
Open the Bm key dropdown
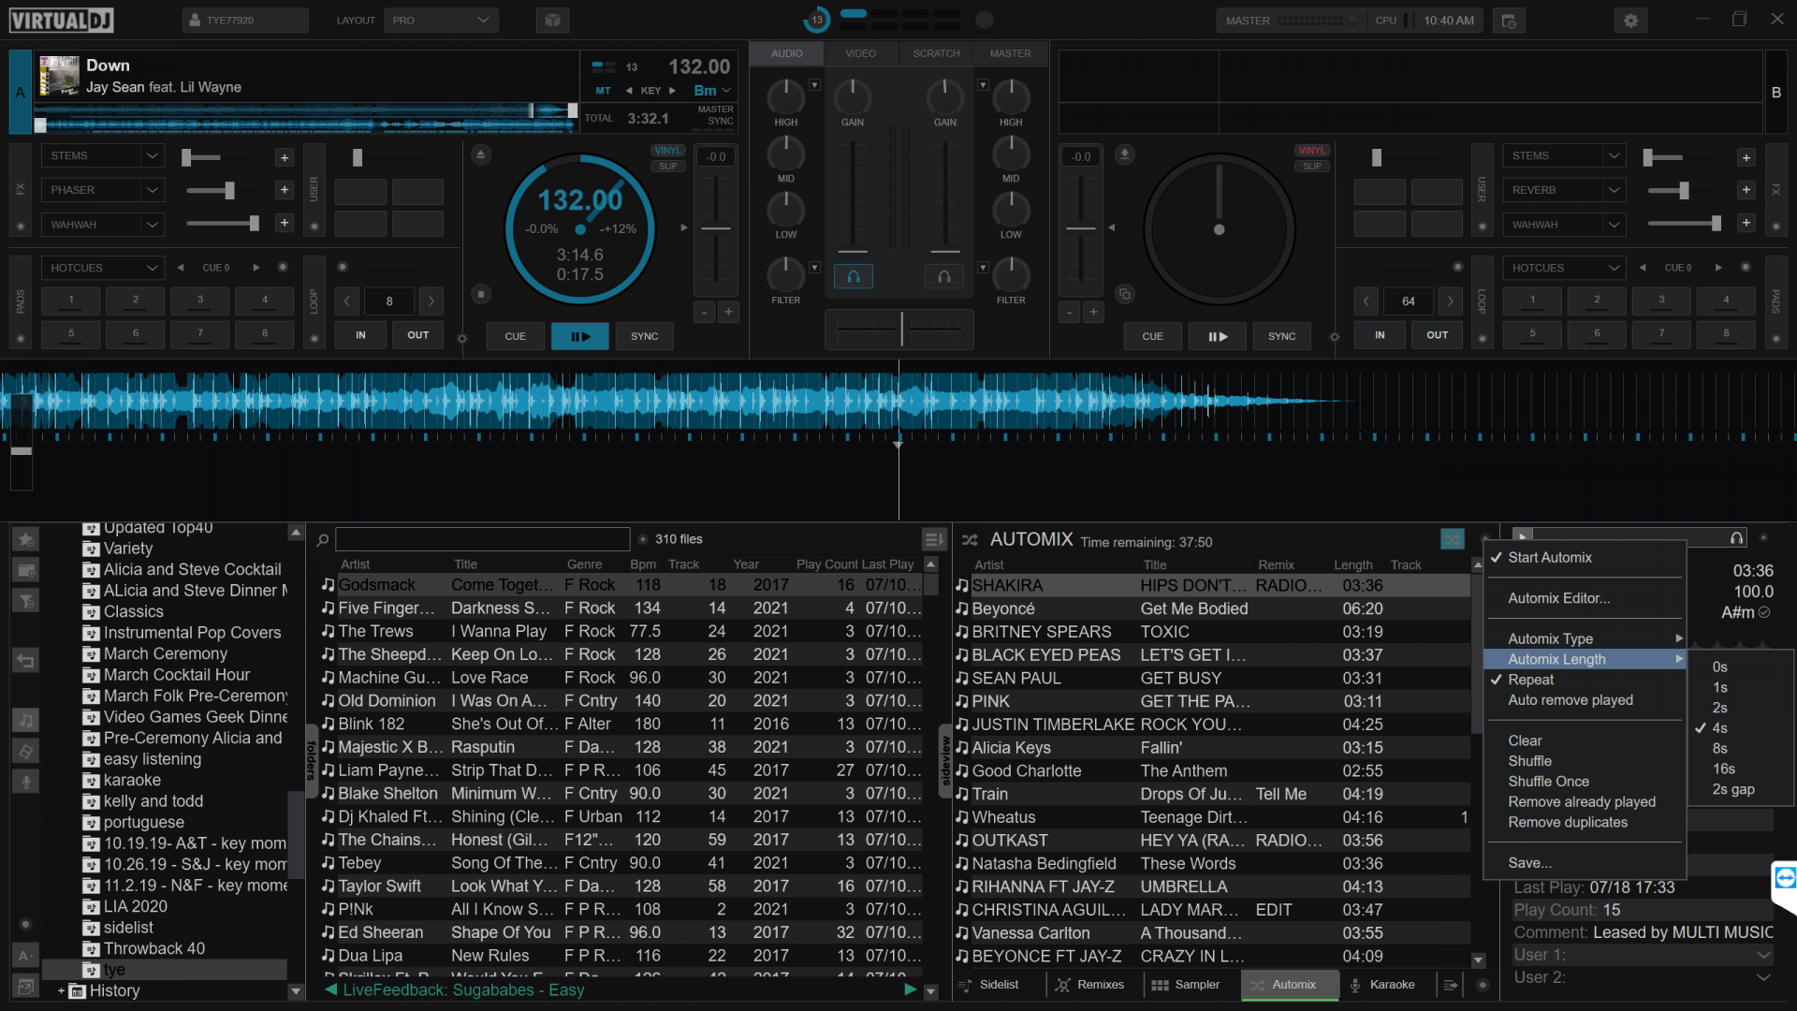click(712, 91)
